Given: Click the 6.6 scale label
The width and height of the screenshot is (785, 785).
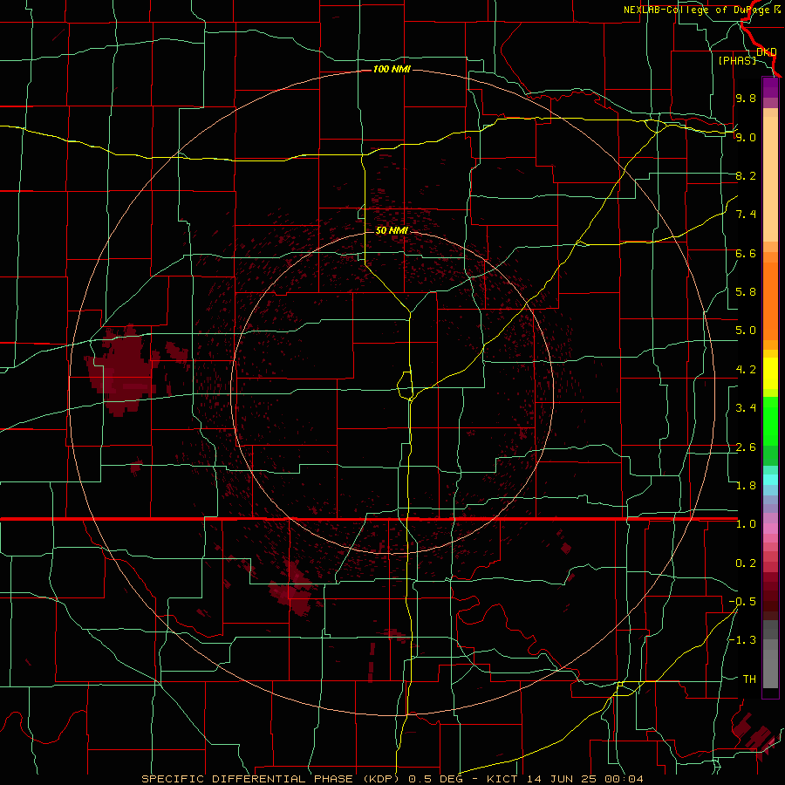Looking at the screenshot, I should click(x=746, y=253).
